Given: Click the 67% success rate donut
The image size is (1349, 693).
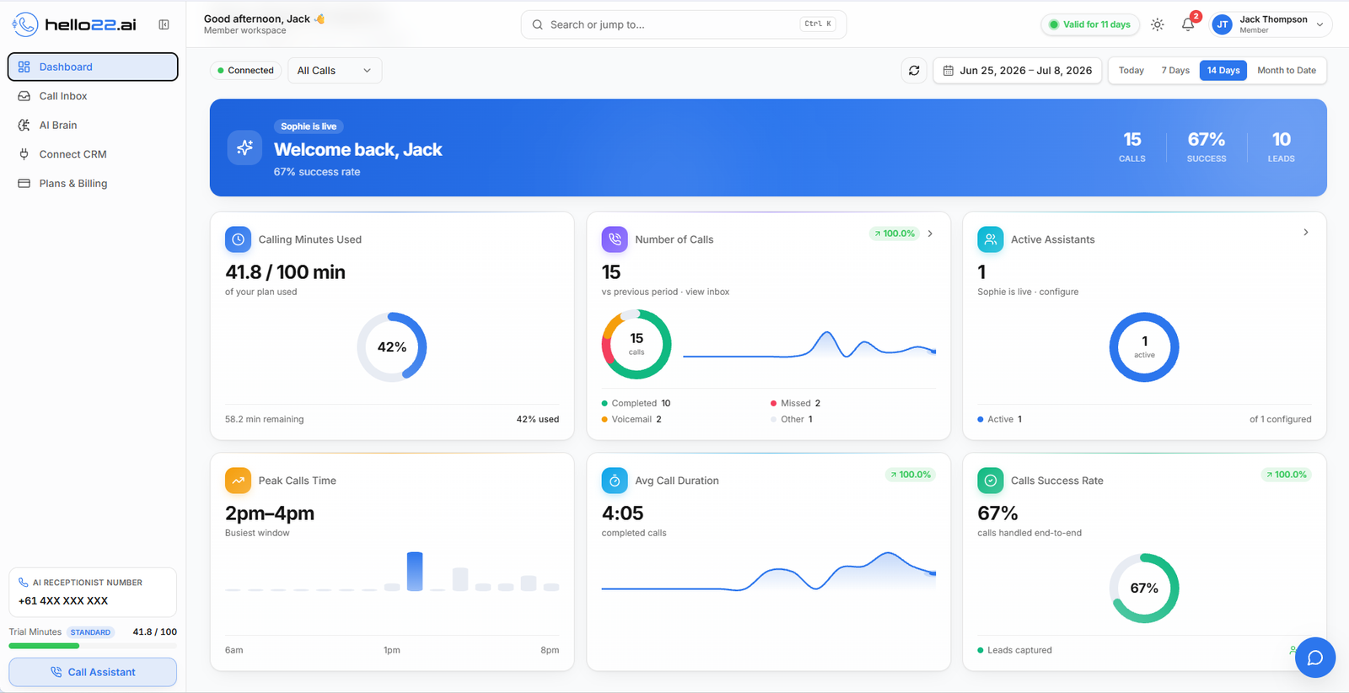Looking at the screenshot, I should [x=1144, y=588].
